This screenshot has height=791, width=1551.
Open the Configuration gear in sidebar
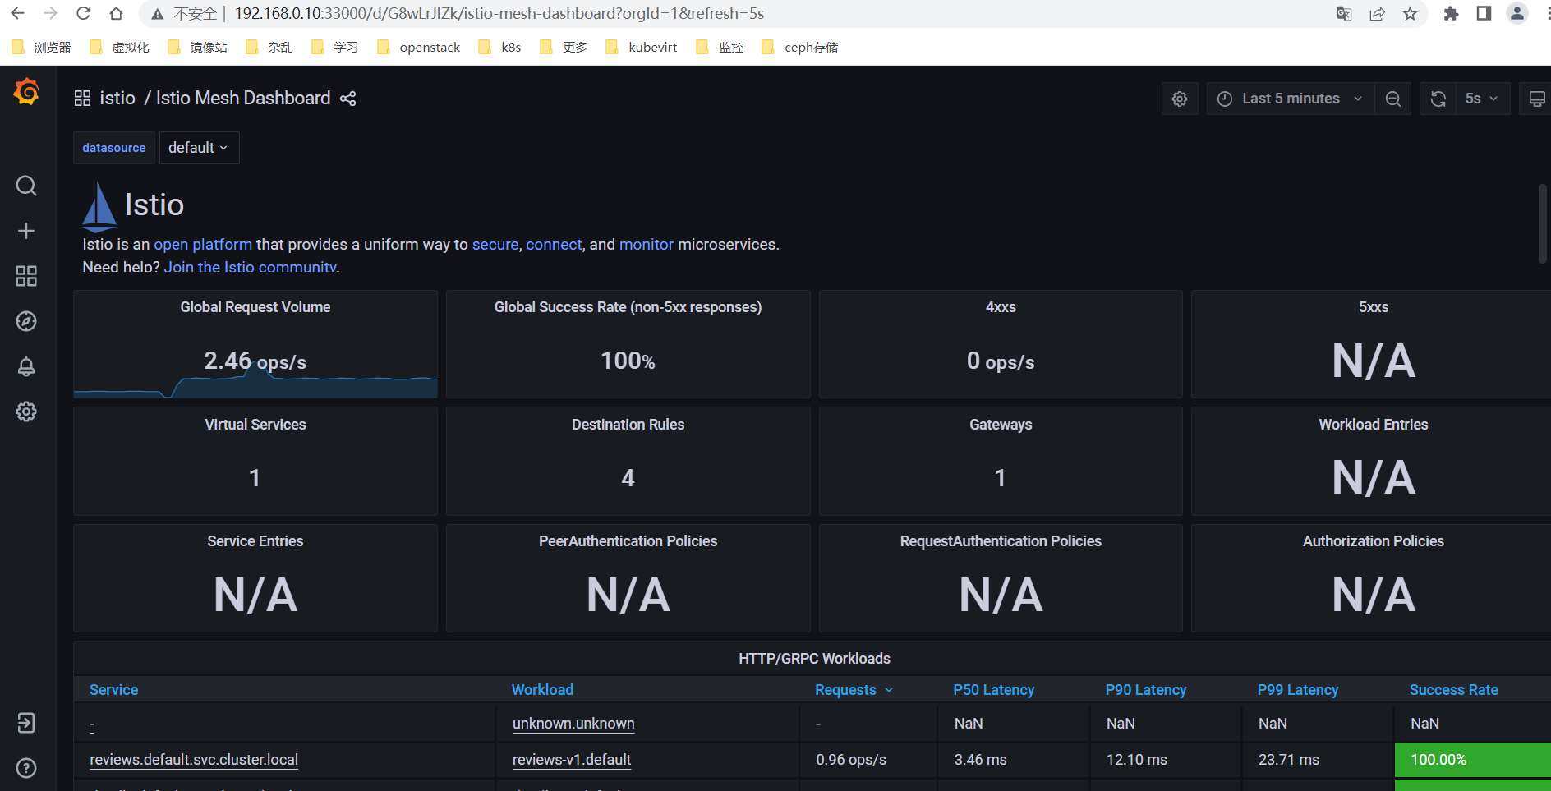point(26,412)
